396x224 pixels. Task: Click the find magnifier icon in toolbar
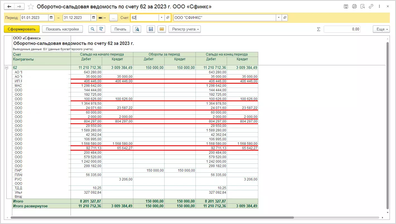coord(93,29)
